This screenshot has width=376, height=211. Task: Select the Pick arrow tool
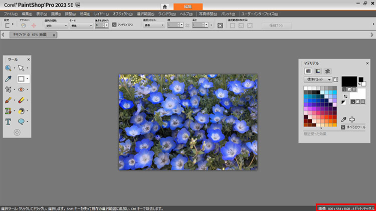pyautogui.click(x=21, y=68)
